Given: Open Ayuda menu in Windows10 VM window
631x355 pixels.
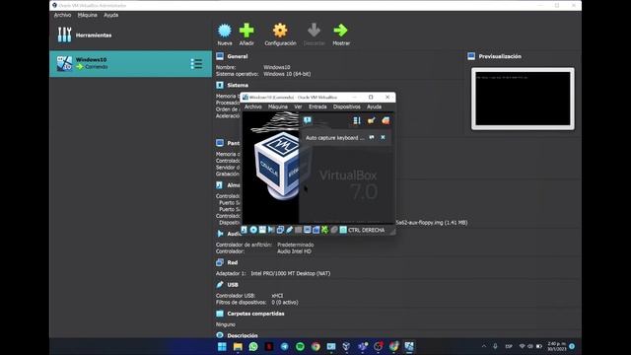Looking at the screenshot, I should [374, 106].
